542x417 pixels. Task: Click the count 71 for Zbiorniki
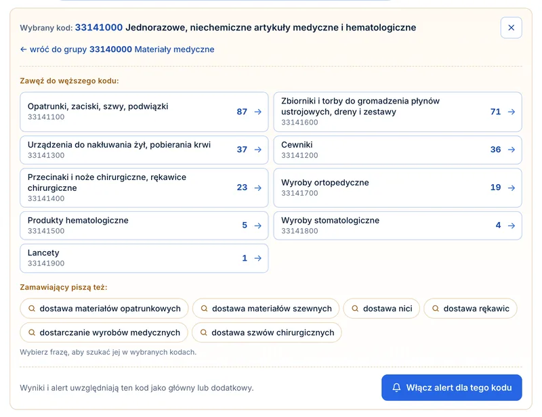click(496, 112)
